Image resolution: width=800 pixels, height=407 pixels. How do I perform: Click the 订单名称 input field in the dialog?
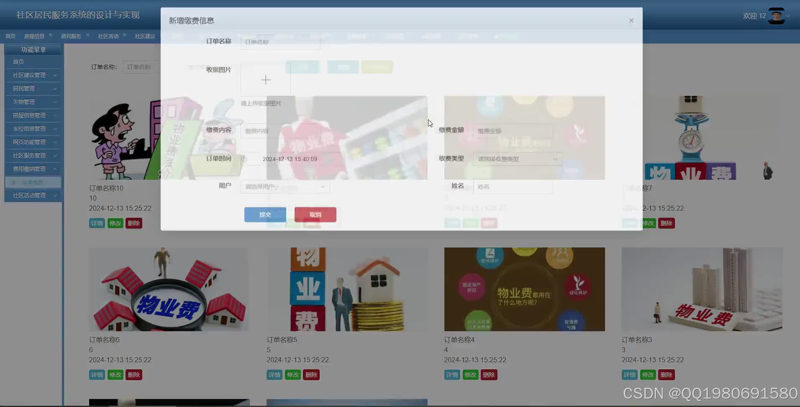[x=279, y=41]
